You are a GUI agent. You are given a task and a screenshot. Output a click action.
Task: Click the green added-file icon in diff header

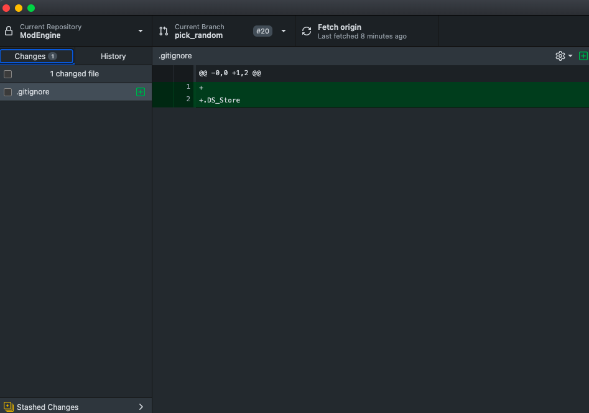583,56
